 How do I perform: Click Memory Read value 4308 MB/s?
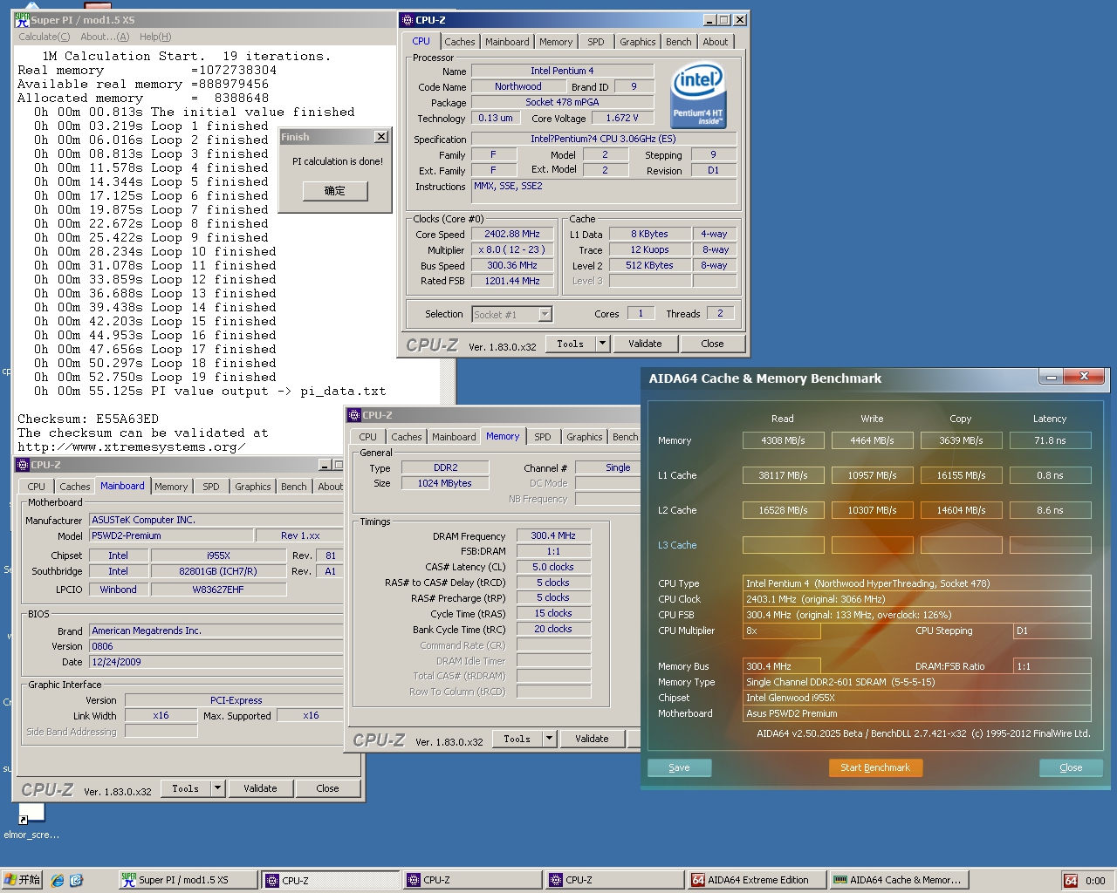tap(784, 440)
